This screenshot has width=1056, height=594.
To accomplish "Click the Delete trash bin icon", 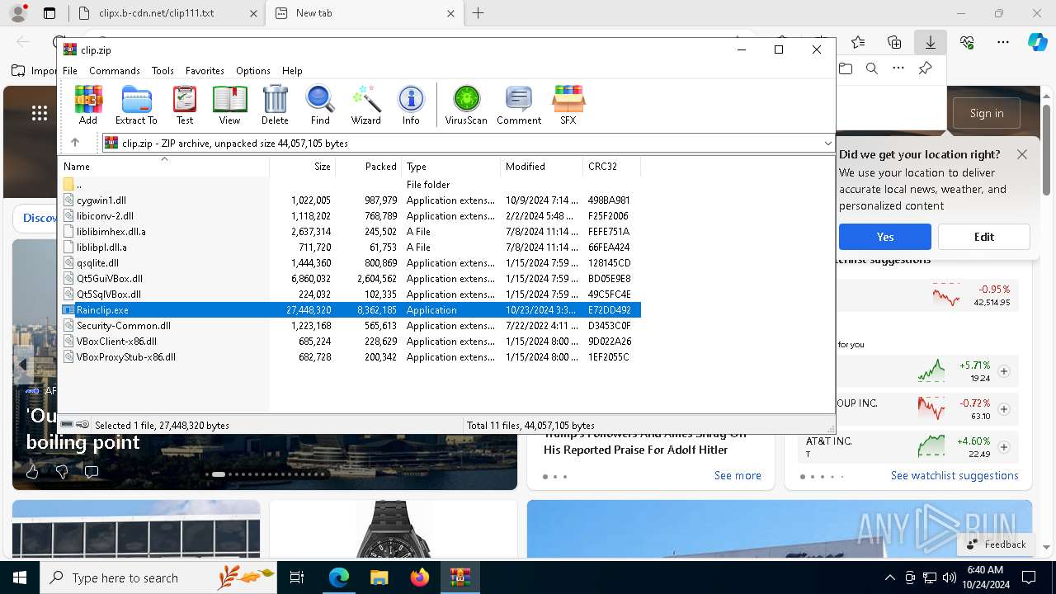I will tap(275, 105).
